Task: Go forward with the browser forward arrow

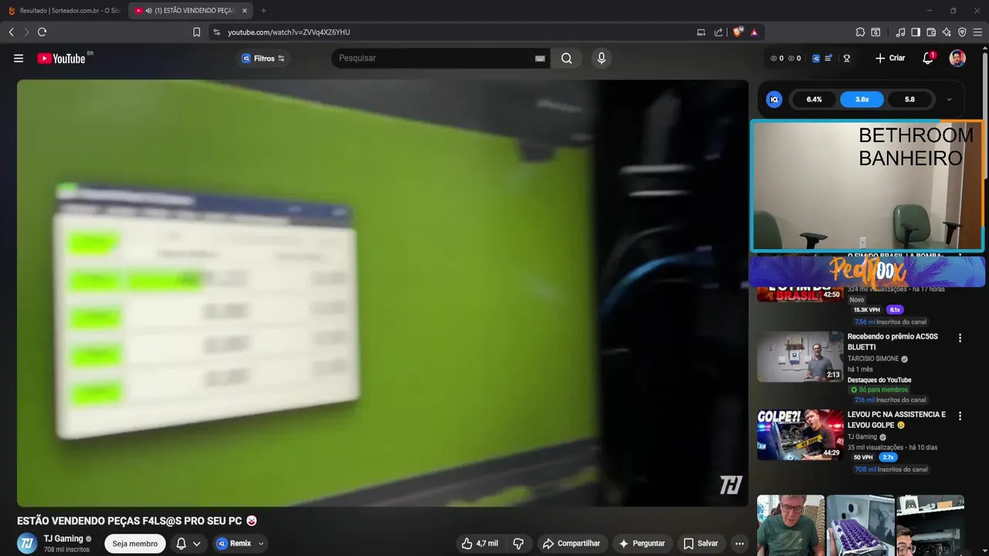Action: (26, 32)
